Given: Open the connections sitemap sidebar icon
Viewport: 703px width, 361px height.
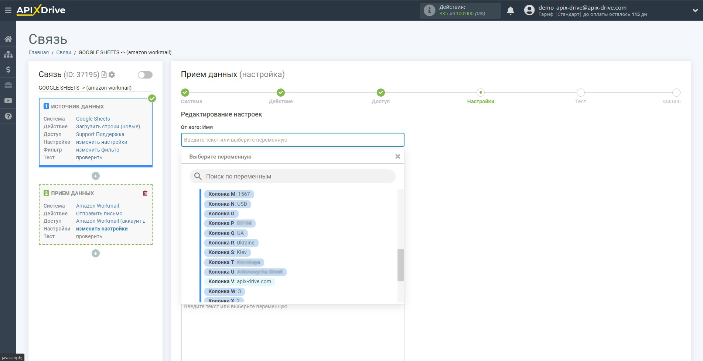Looking at the screenshot, I should coord(8,54).
